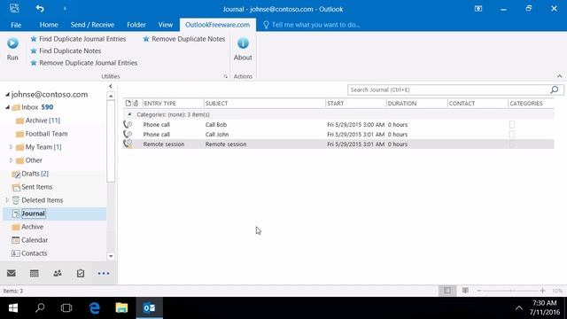The width and height of the screenshot is (567, 319).
Task: Switch to Normal view in status bar
Action: [447, 291]
